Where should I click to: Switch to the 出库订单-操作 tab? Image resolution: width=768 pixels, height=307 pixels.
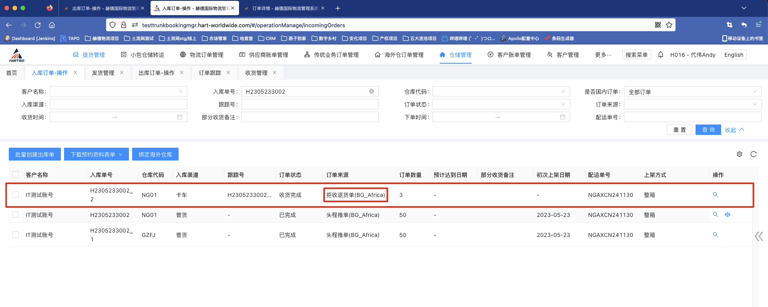point(156,73)
